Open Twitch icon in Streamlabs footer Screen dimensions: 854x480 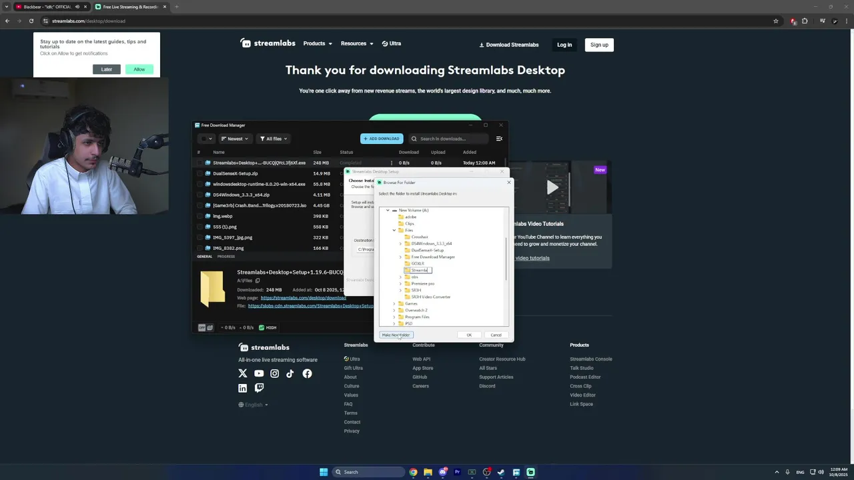(259, 388)
